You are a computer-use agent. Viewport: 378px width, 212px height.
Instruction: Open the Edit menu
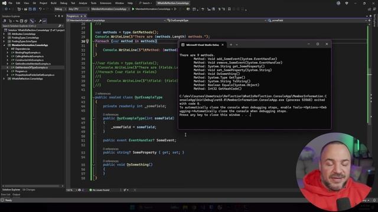coord(18,3)
